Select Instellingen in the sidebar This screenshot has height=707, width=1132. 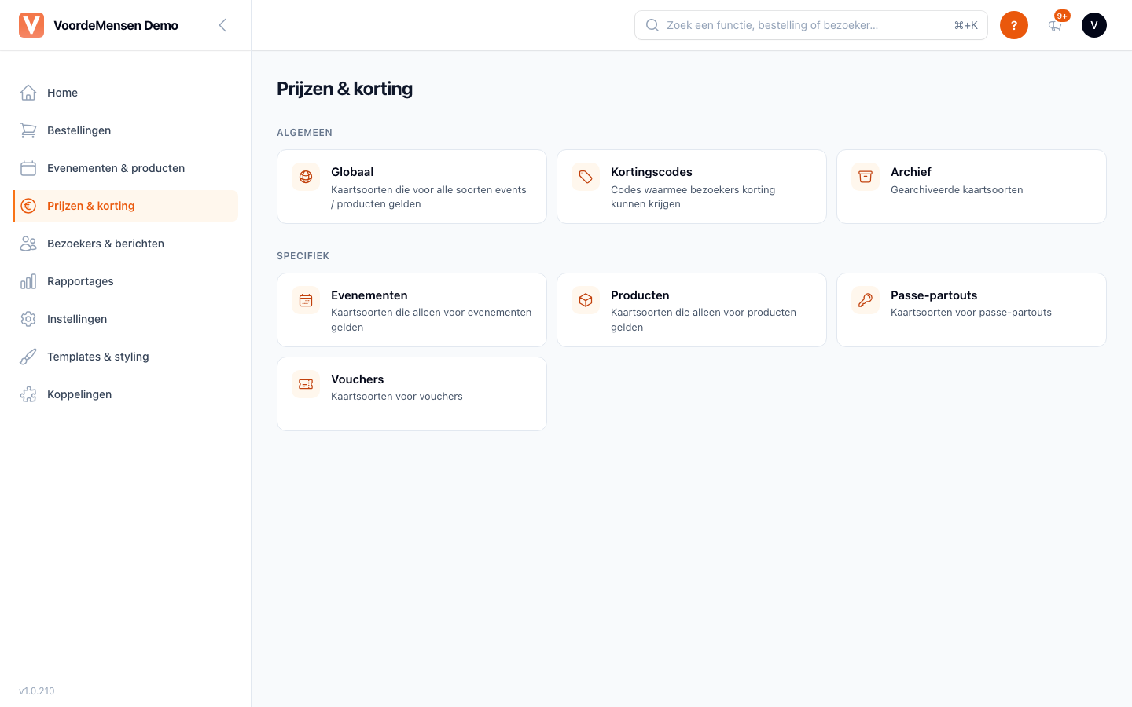point(126,319)
